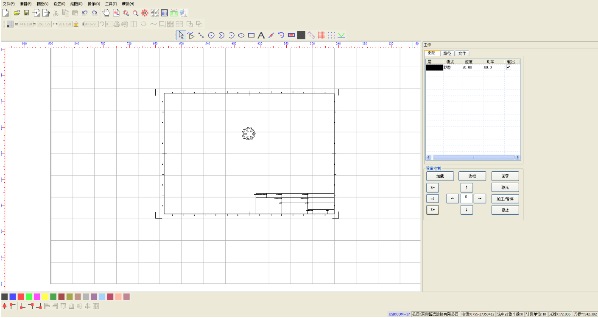Click the blue rotate arrow tool
Viewport: 598px width, 318px height.
pos(281,35)
